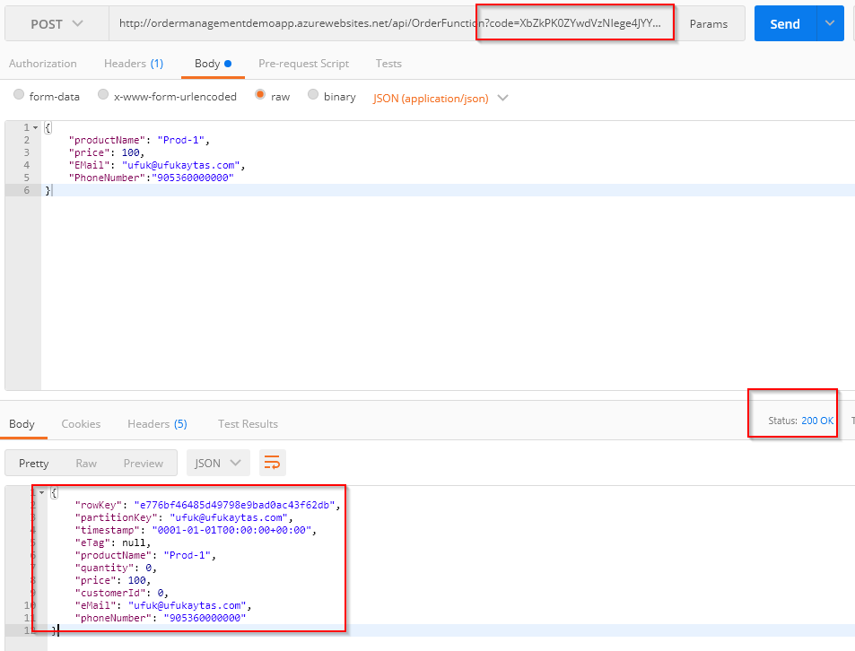The image size is (855, 651).
Task: Select the raw body radio button
Action: coord(260,95)
